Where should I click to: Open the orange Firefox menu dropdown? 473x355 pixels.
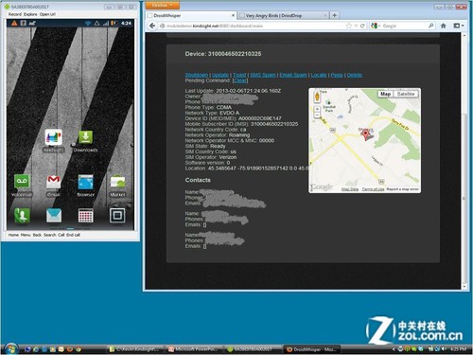tap(163, 6)
